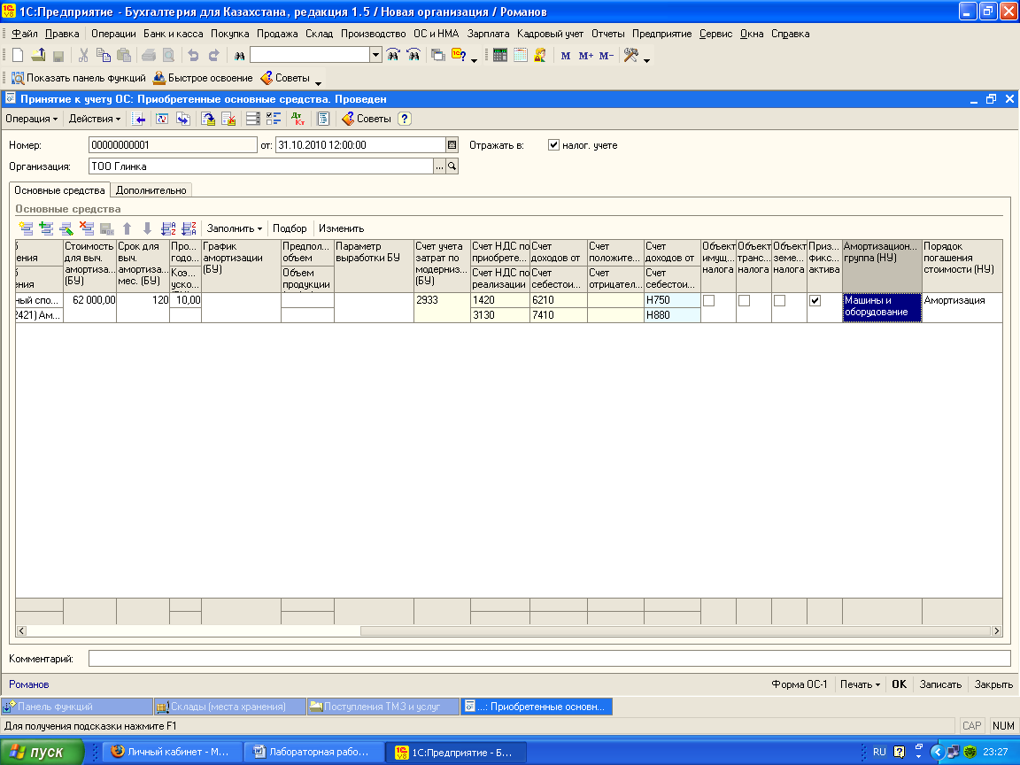
Task: Click the Undo arrow icon
Action: tap(193, 56)
